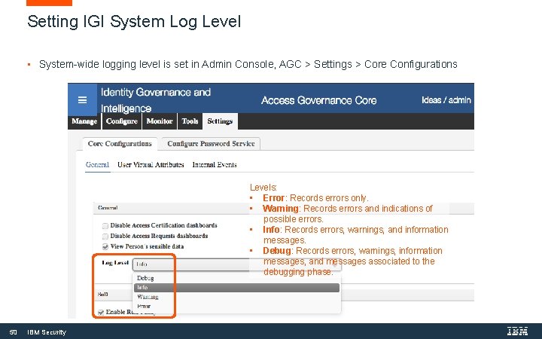Open User Virtual Attributes sub-tab

pyautogui.click(x=151, y=165)
